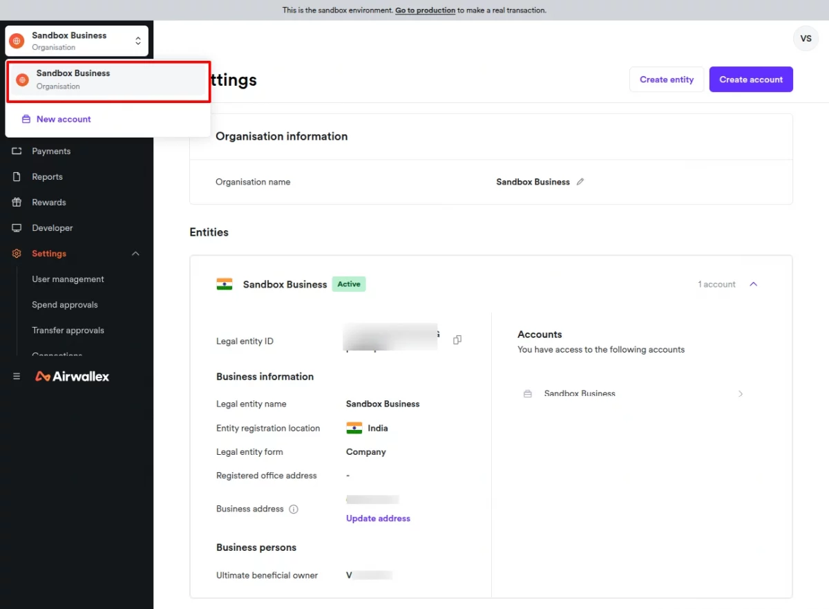
Task: Click the Reports document icon
Action: point(17,176)
